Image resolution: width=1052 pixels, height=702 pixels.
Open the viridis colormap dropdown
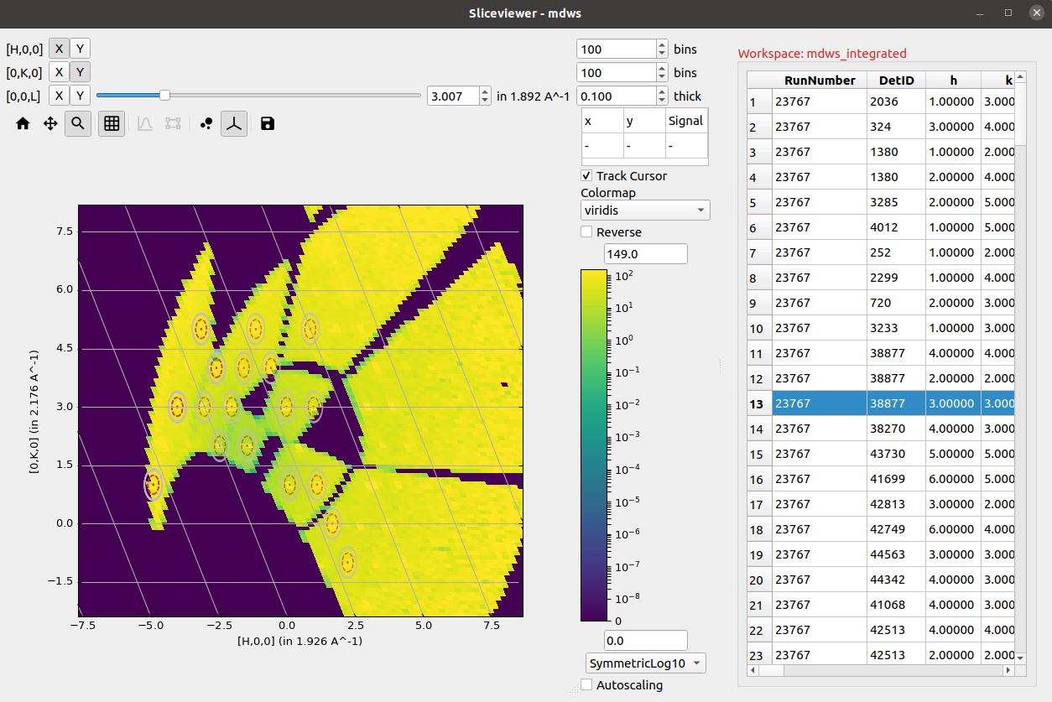(x=644, y=211)
